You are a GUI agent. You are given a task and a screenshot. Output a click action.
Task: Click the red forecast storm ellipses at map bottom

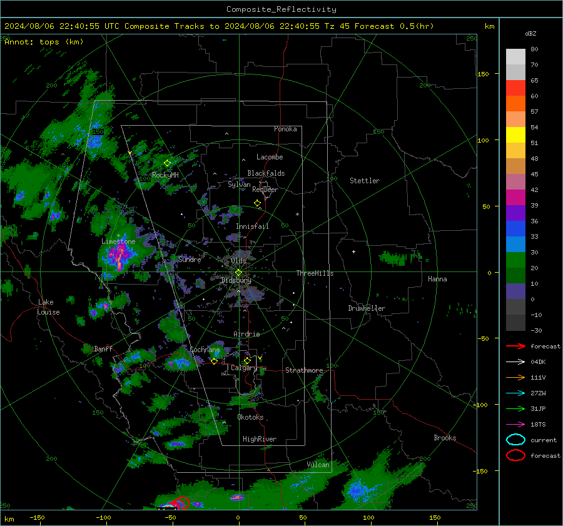pos(178,503)
